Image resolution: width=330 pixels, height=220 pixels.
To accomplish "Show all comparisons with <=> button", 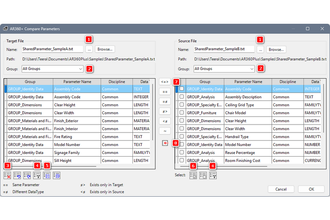I will pyautogui.click(x=165, y=82).
